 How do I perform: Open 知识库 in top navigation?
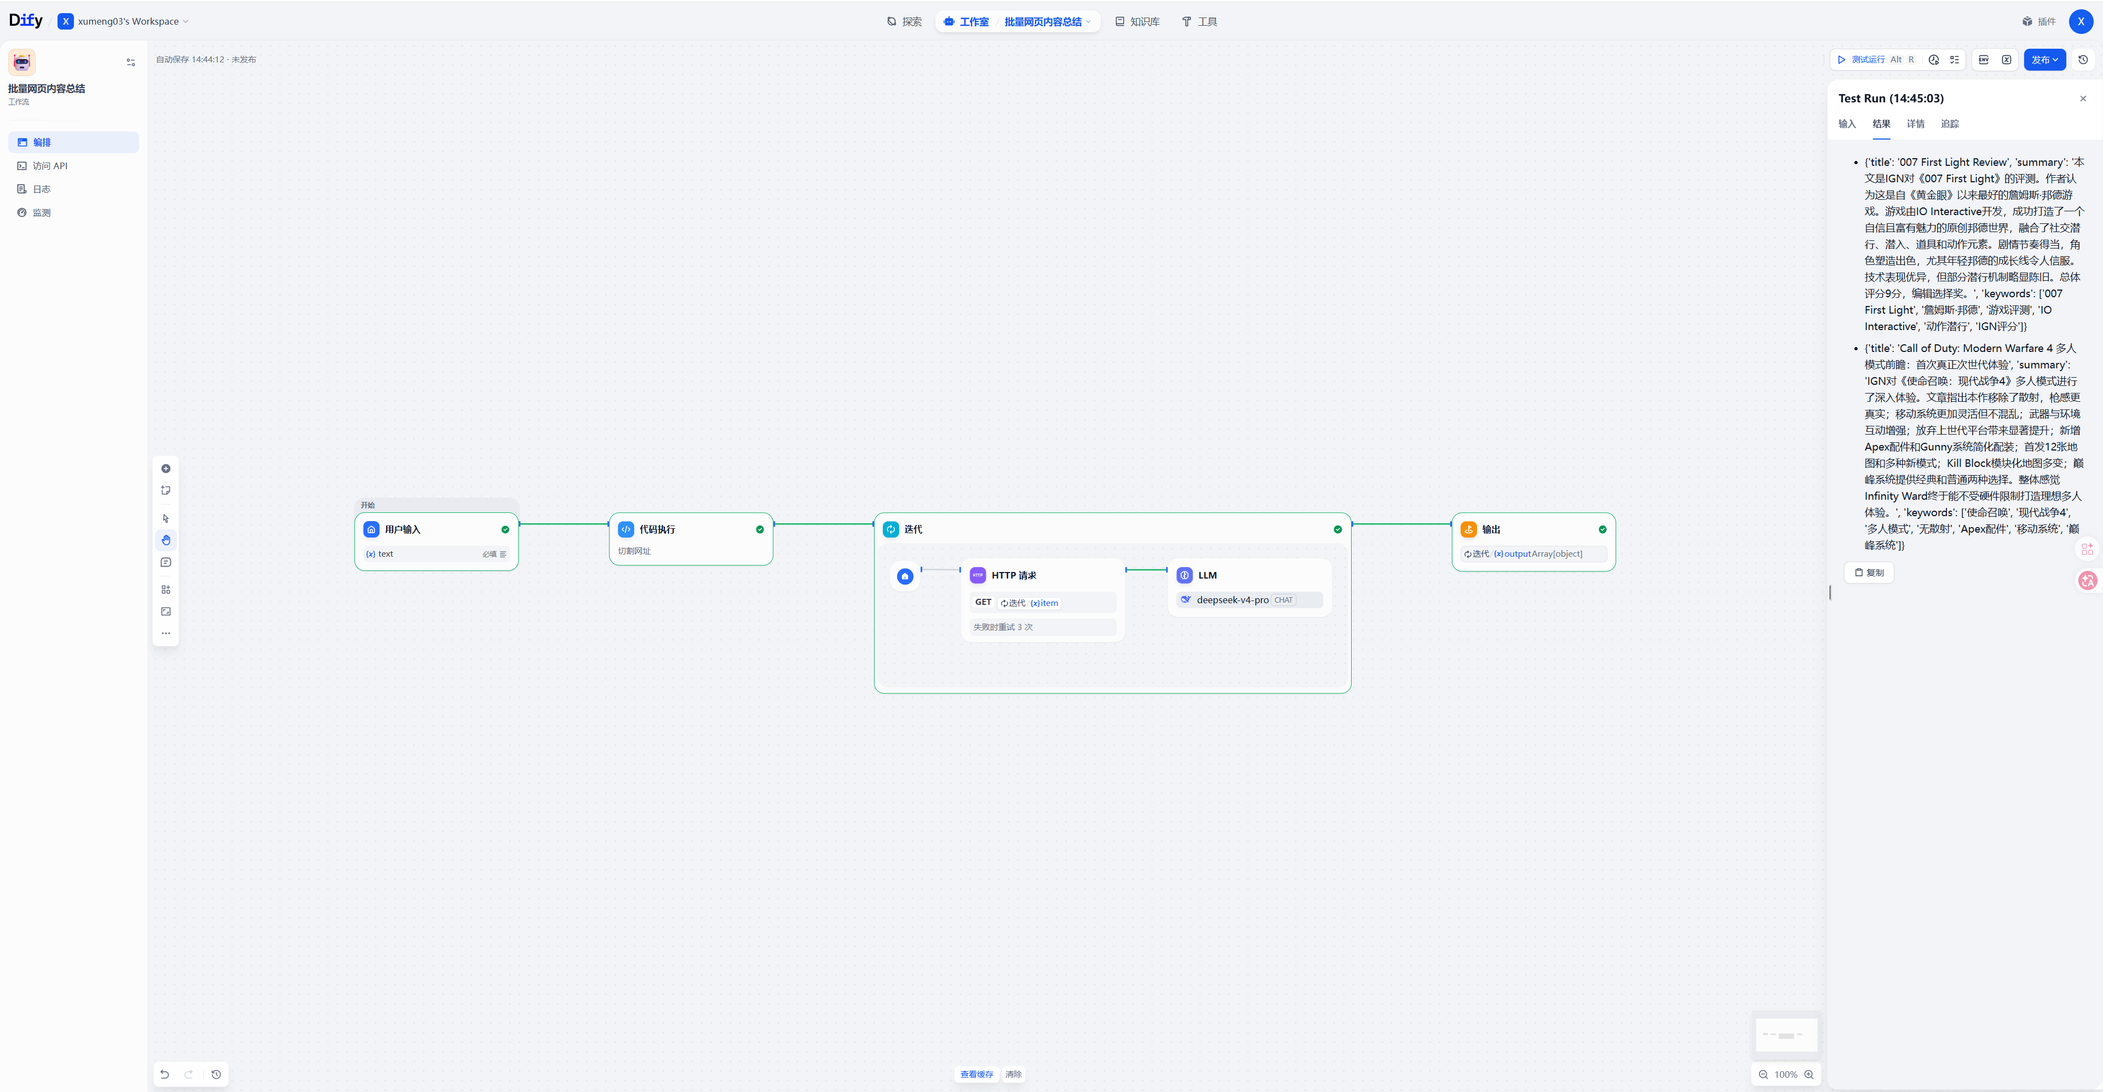(x=1137, y=22)
